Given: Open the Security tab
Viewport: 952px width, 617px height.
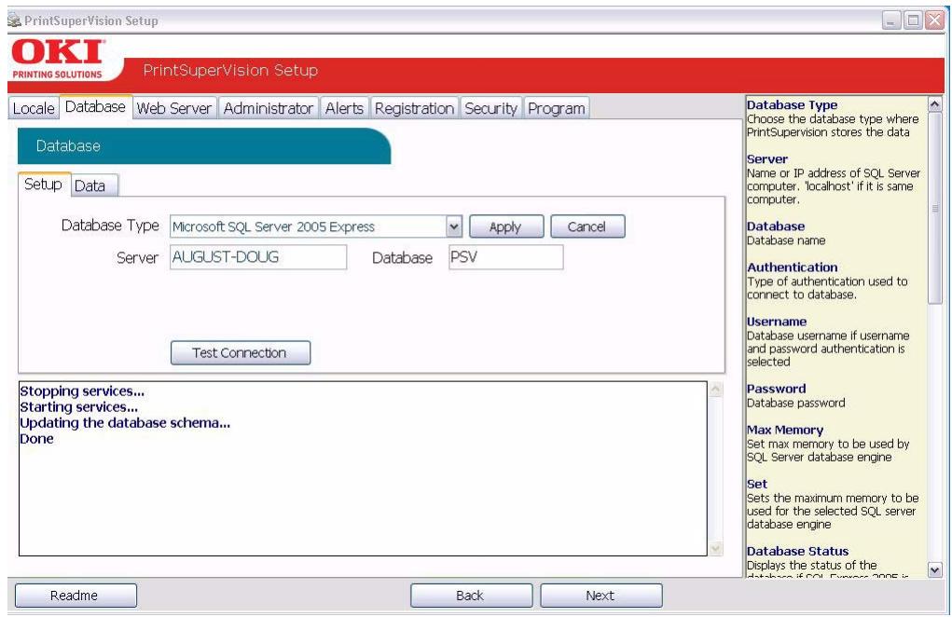Looking at the screenshot, I should click(490, 108).
